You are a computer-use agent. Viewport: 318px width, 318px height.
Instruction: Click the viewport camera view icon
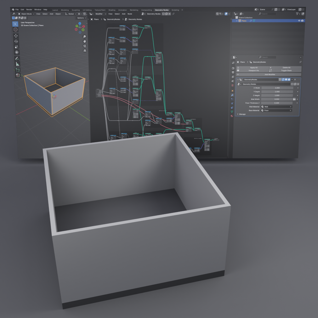(84, 46)
